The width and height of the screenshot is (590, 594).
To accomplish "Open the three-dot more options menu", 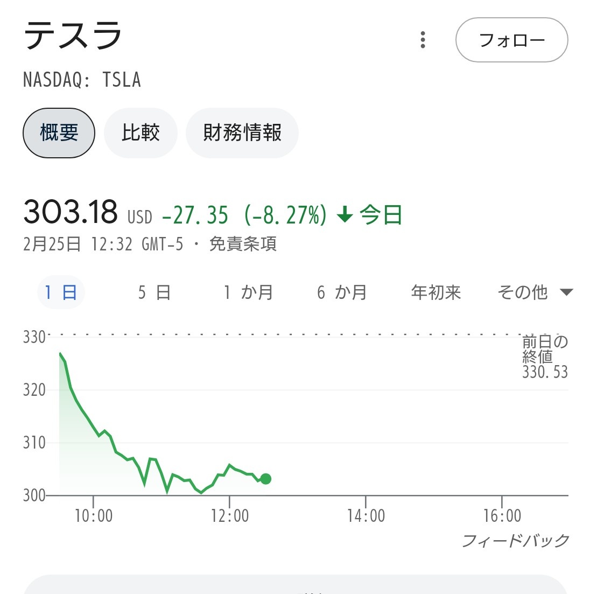I will [423, 40].
